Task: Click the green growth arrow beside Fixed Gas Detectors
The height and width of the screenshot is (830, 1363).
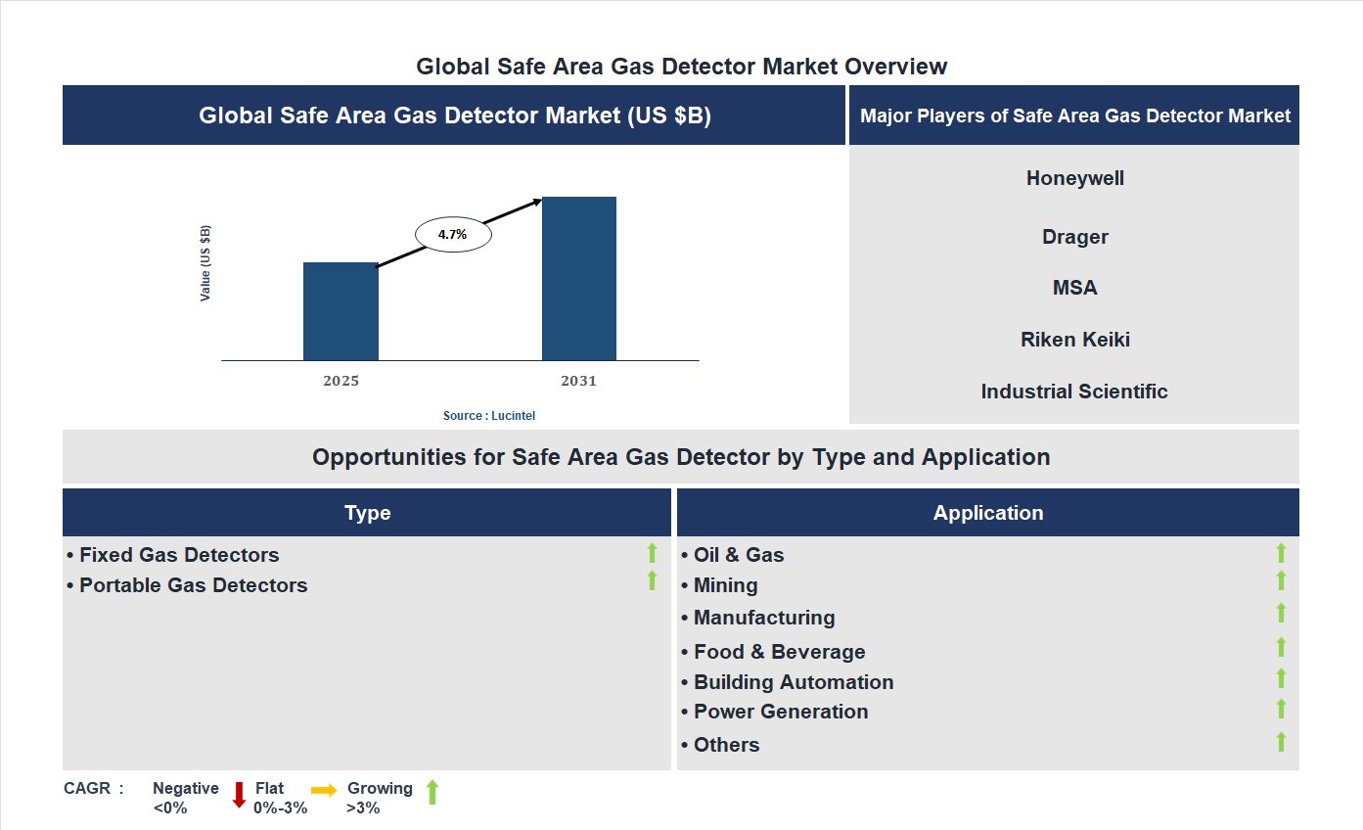Action: (651, 554)
